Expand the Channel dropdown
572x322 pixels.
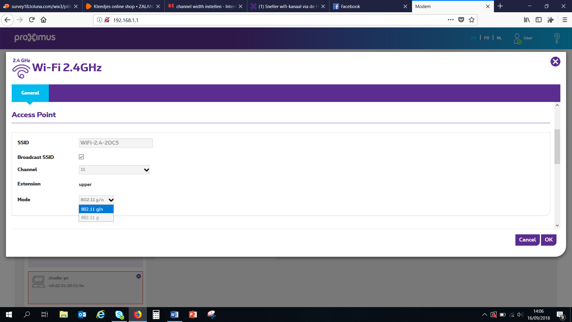point(114,170)
